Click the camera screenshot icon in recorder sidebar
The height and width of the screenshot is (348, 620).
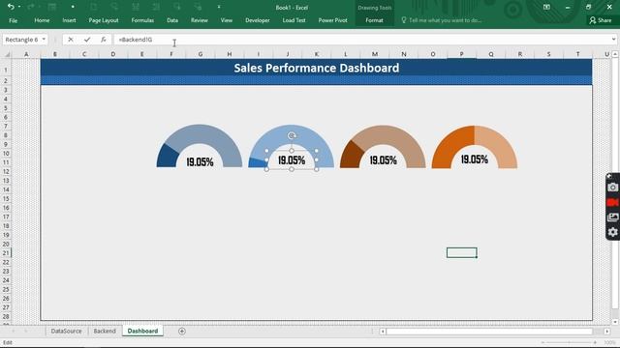(x=613, y=188)
